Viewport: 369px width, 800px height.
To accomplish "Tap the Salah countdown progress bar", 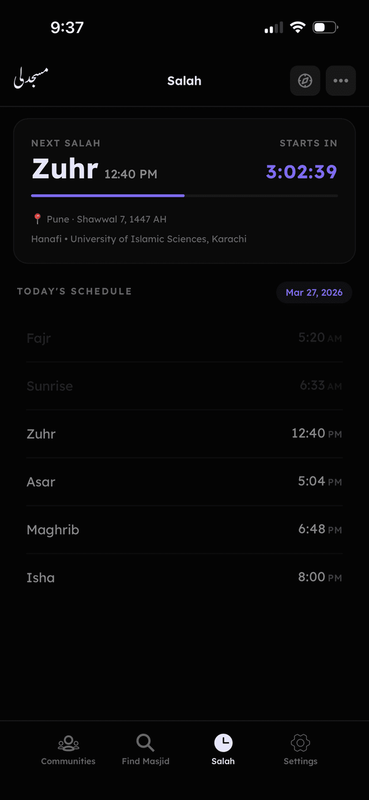I will point(184,196).
